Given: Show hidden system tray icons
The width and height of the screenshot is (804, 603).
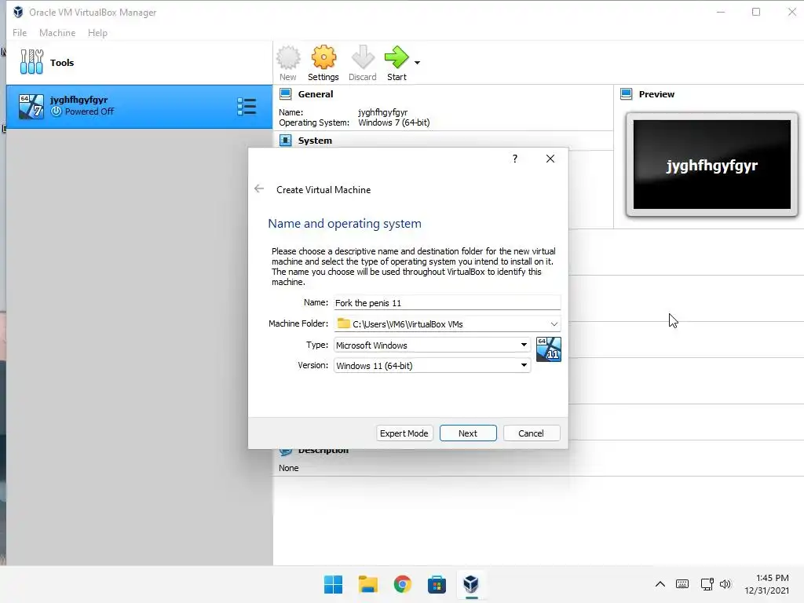Looking at the screenshot, I should 660,584.
